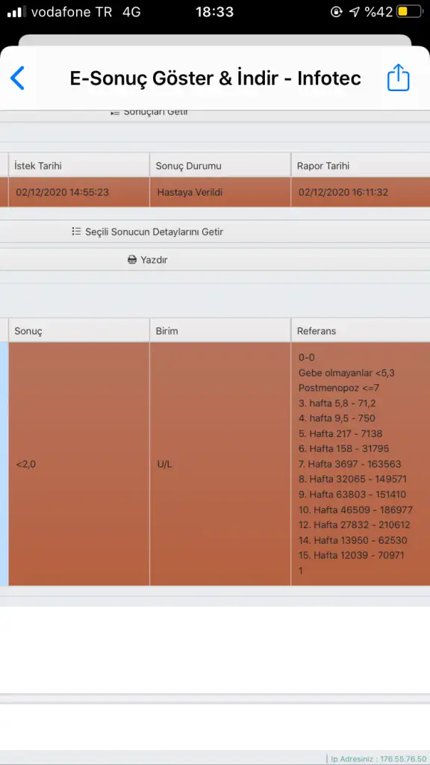Viewport: 430px width, 765px height.
Task: Tap the signal strength bars
Action: click(16, 12)
